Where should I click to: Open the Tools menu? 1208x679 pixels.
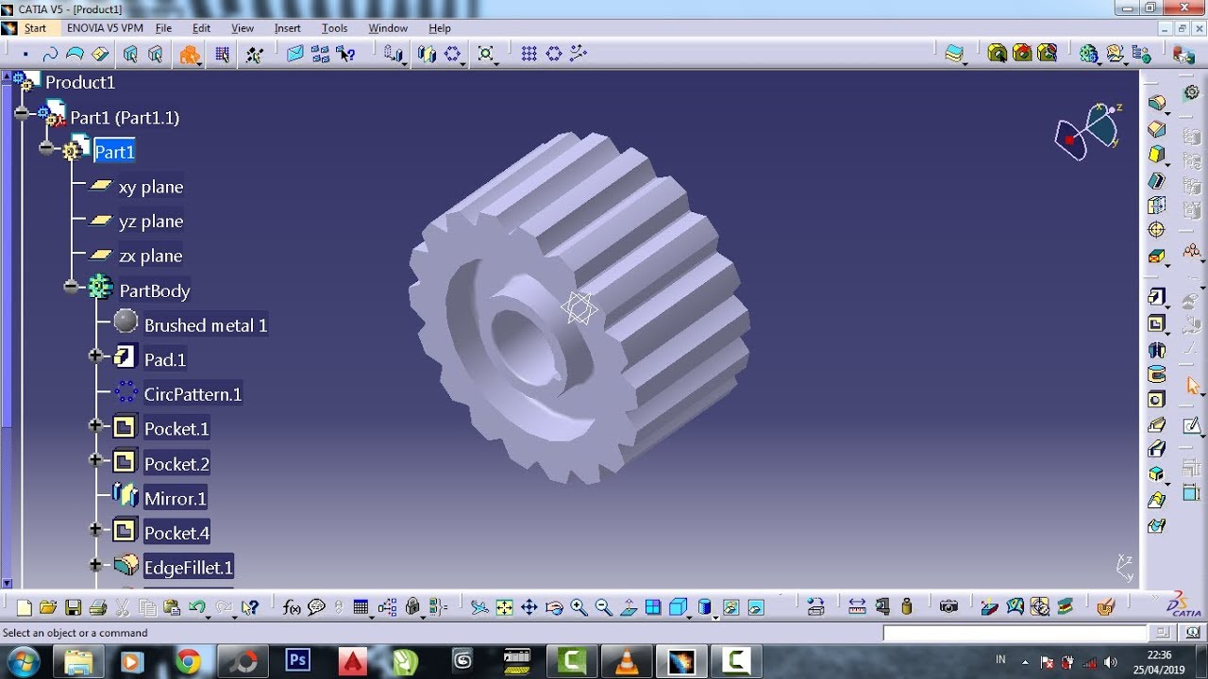coord(334,28)
